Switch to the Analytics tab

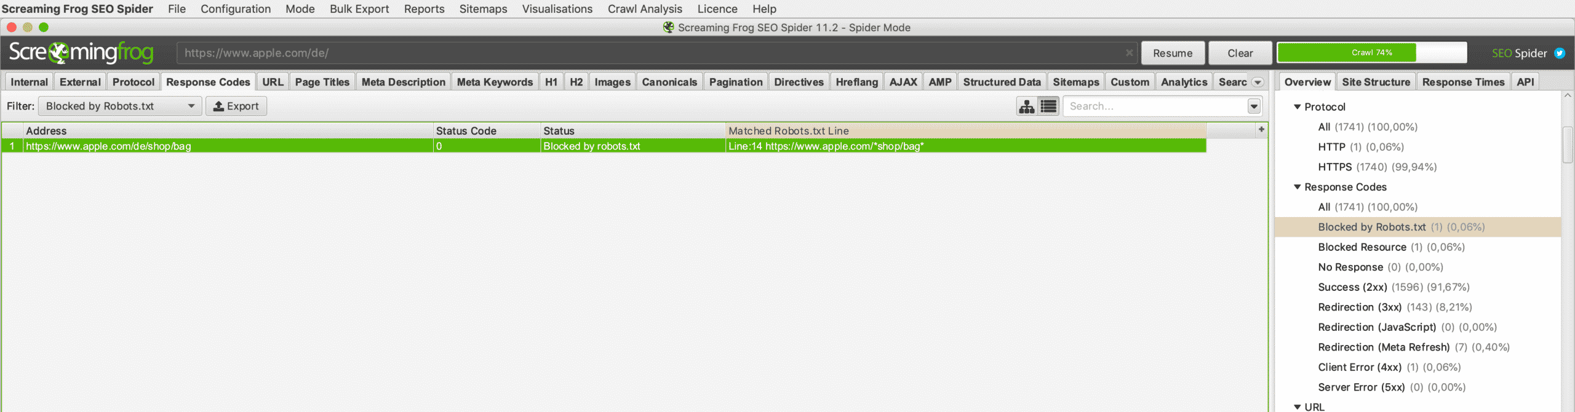point(1184,82)
